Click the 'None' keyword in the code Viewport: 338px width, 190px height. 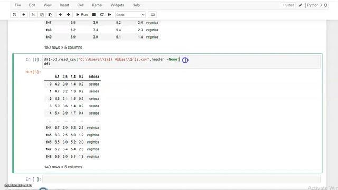coord(173,59)
